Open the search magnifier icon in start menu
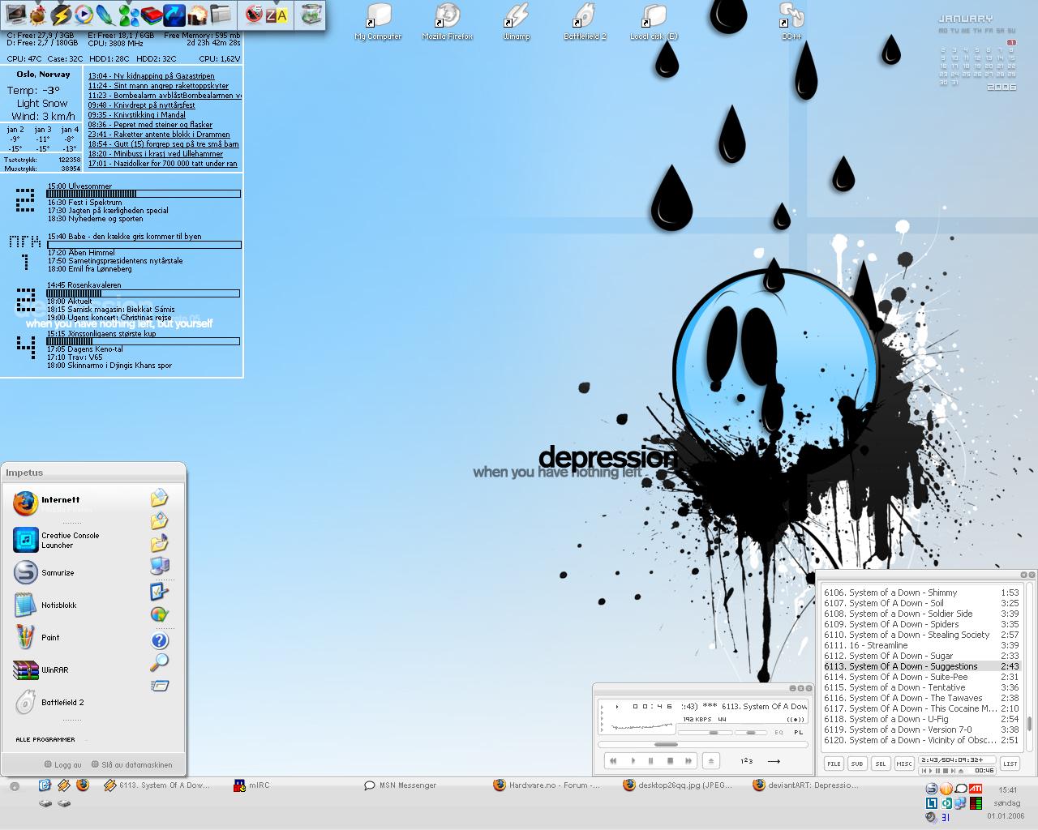Image resolution: width=1038 pixels, height=830 pixels. tap(160, 663)
